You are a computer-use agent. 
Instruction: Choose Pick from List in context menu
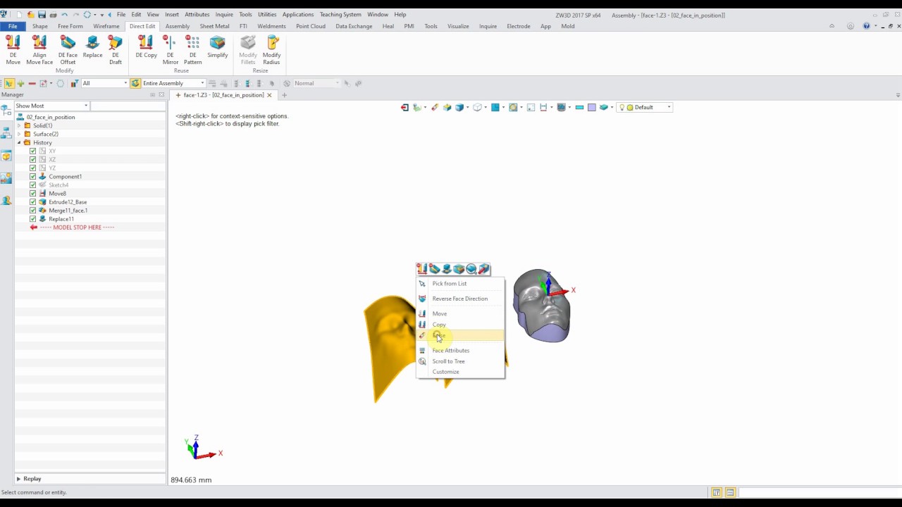[460, 283]
